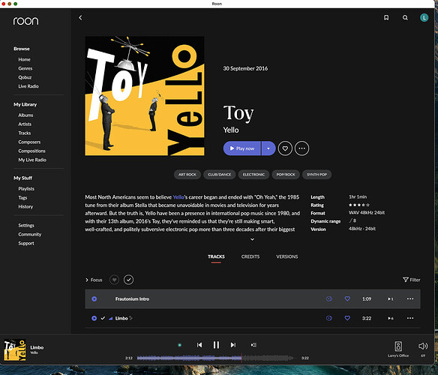Viewport: 438px width, 375px height.
Task: Open Playlists under My Stuff
Action: 26,188
